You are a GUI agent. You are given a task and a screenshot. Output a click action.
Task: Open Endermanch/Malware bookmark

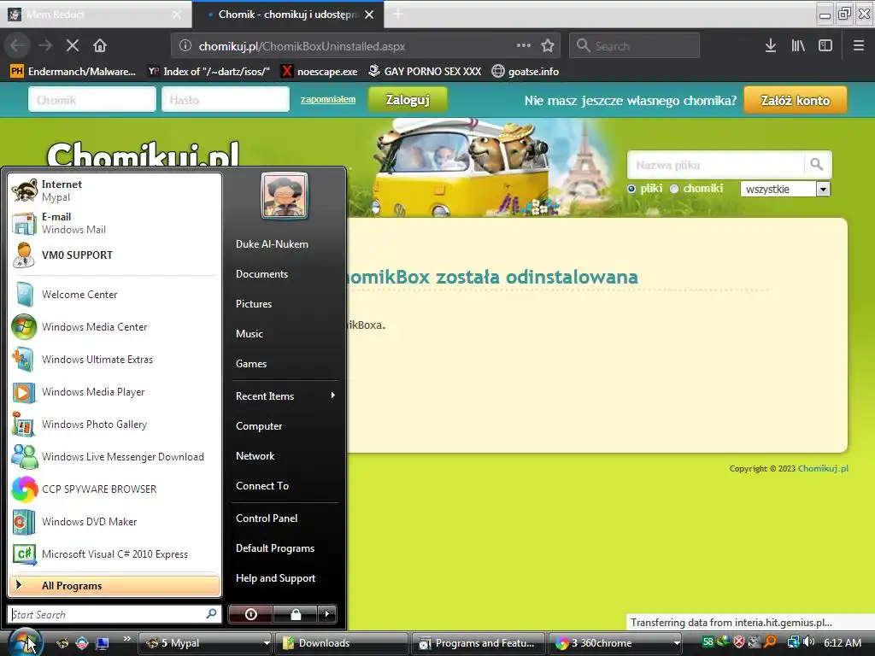coord(73,72)
